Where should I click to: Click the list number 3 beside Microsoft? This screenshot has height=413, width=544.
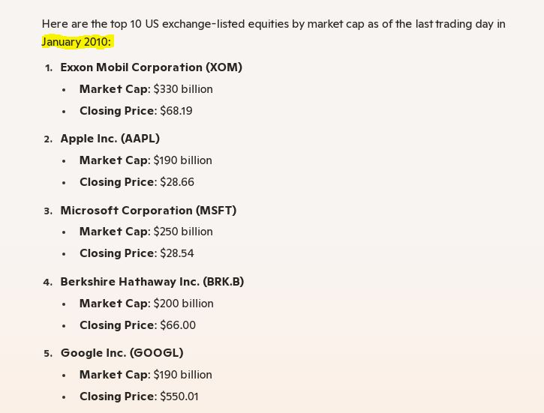[x=48, y=211]
